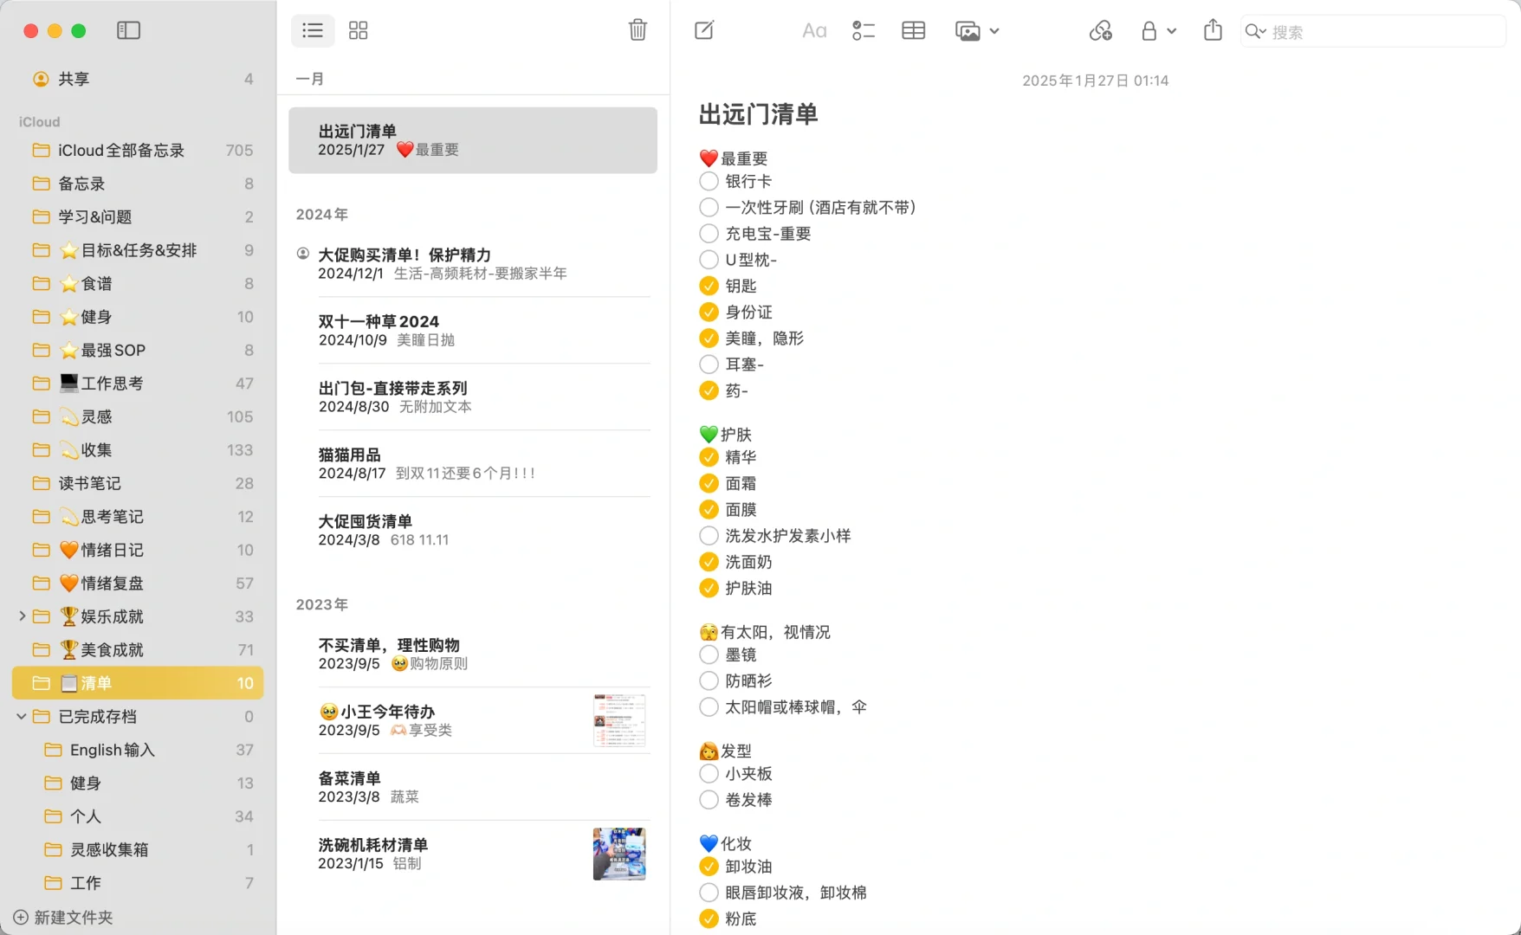Check off 银行卡 in the checklist

pyautogui.click(x=708, y=181)
